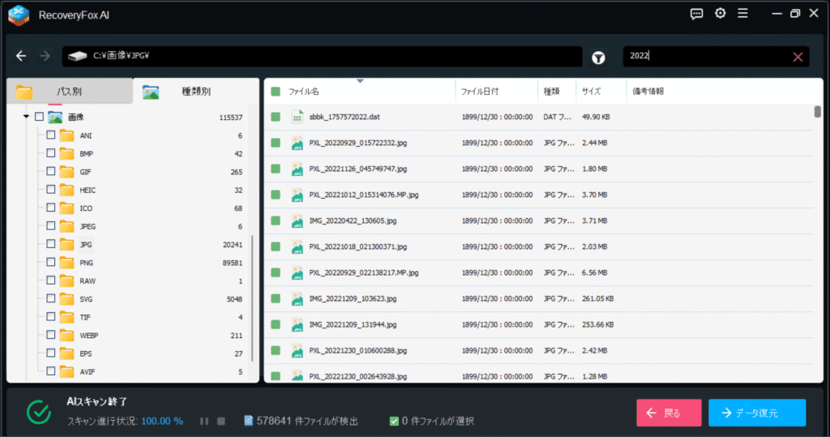The height and width of the screenshot is (437, 830).
Task: Click icon of IMG_20221209_103623.jpg
Action: pos(297,298)
